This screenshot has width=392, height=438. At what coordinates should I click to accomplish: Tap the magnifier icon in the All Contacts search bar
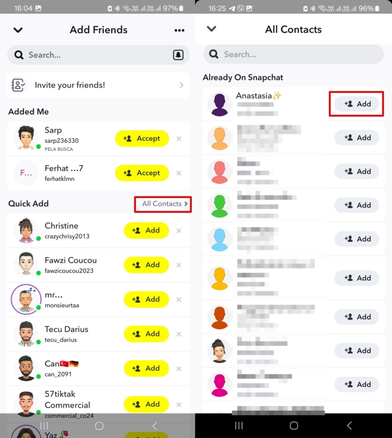pos(213,54)
